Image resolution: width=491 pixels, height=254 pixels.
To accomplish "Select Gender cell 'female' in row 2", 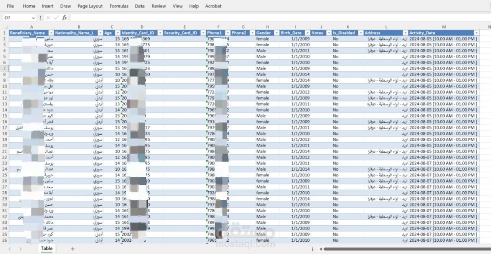I will 267,39.
